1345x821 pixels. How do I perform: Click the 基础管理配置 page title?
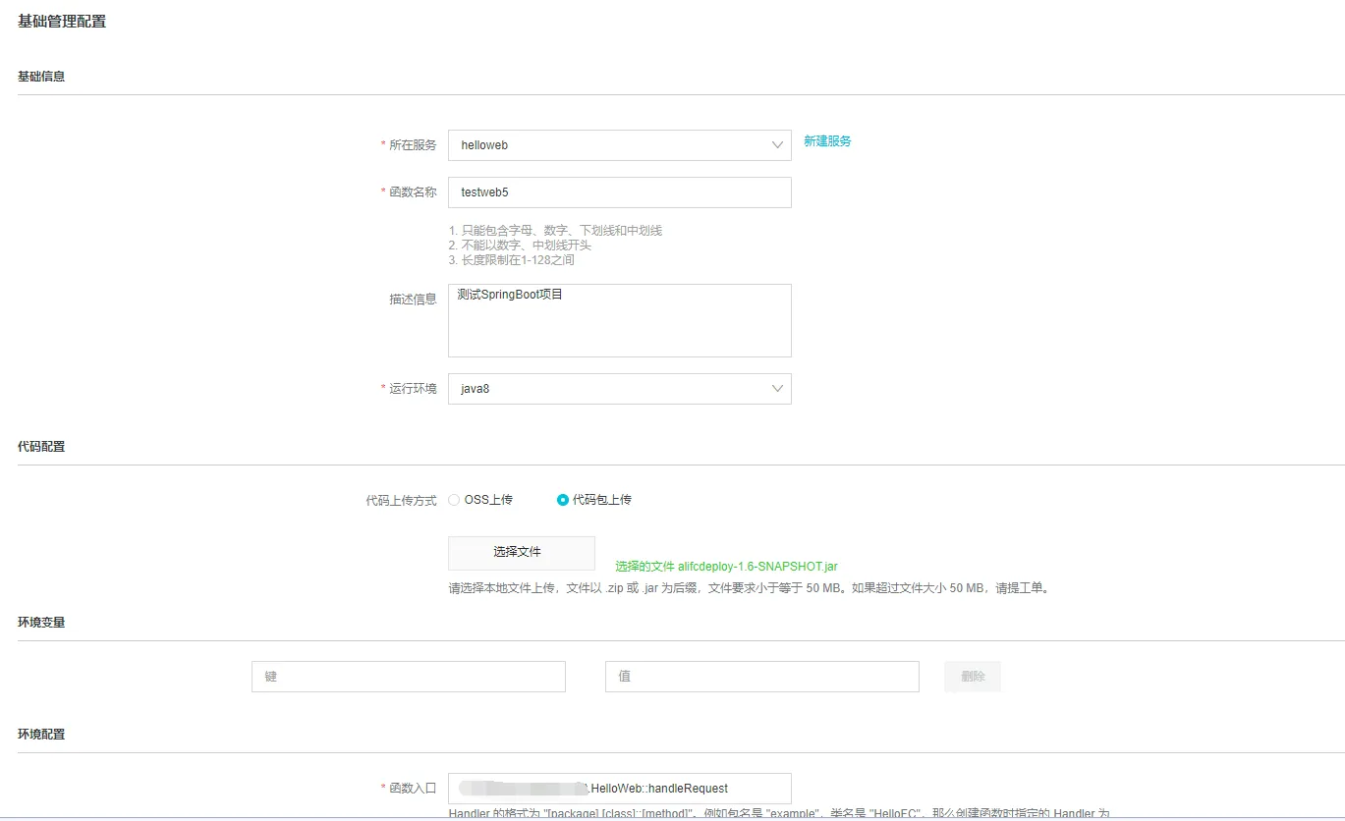(x=62, y=22)
